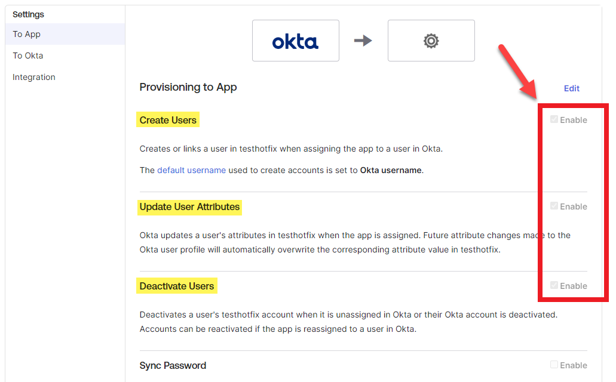
Task: Click the arrow between Okta and app
Action: 363,41
